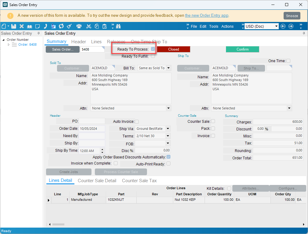Toggle the Ready To Fulfill checkbox
The image size is (308, 234).
tap(153, 56)
